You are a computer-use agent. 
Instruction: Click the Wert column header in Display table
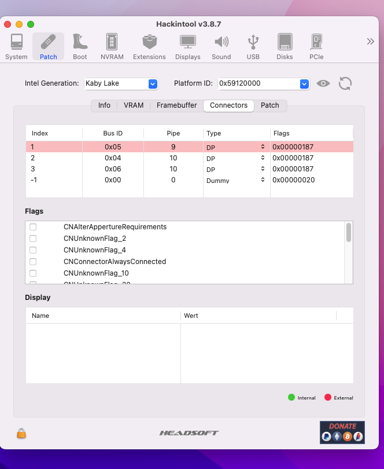click(259, 316)
